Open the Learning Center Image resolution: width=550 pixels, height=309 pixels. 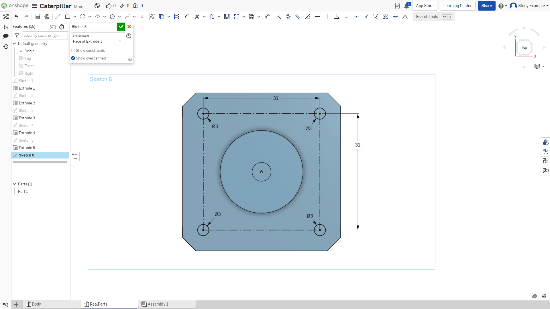click(x=457, y=6)
